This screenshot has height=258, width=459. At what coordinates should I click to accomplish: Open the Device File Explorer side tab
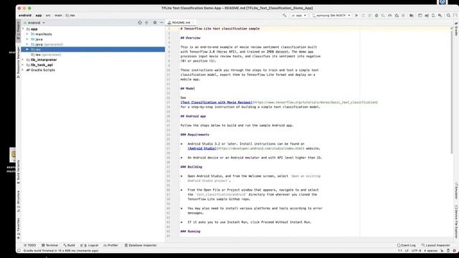pyautogui.click(x=456, y=221)
